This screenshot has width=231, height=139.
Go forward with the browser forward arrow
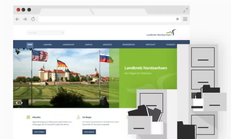click(x=25, y=19)
